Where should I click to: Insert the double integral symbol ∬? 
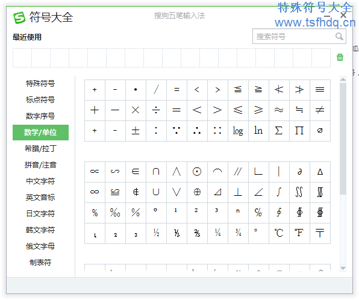click(299, 192)
